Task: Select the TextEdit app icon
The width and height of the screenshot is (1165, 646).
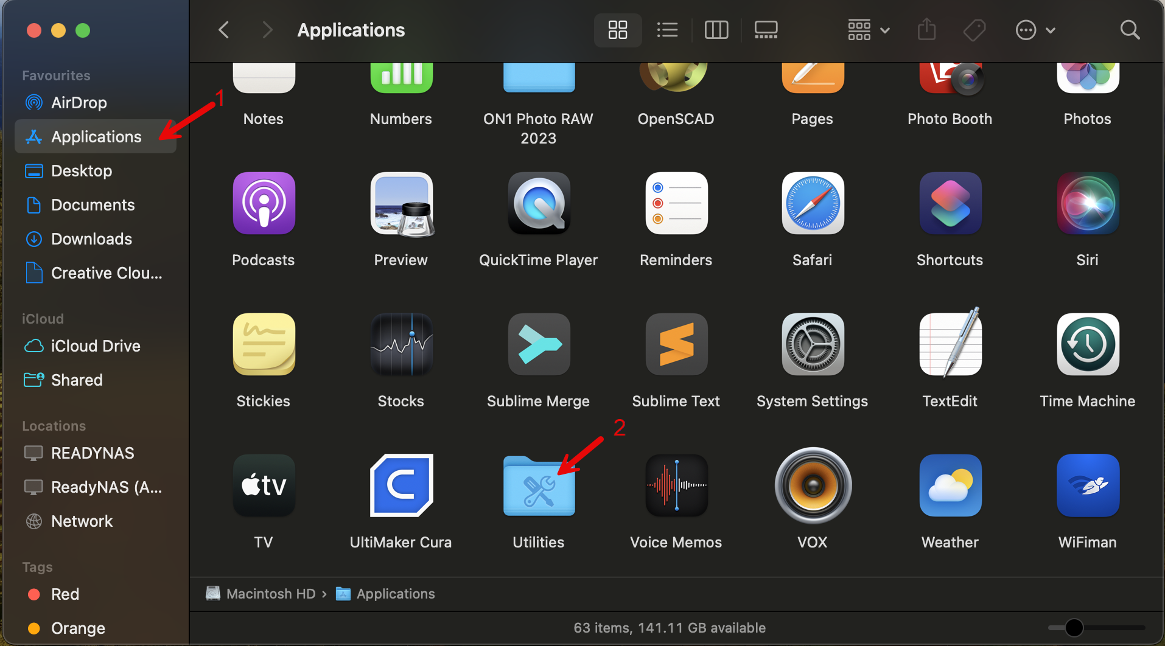Action: click(x=950, y=342)
